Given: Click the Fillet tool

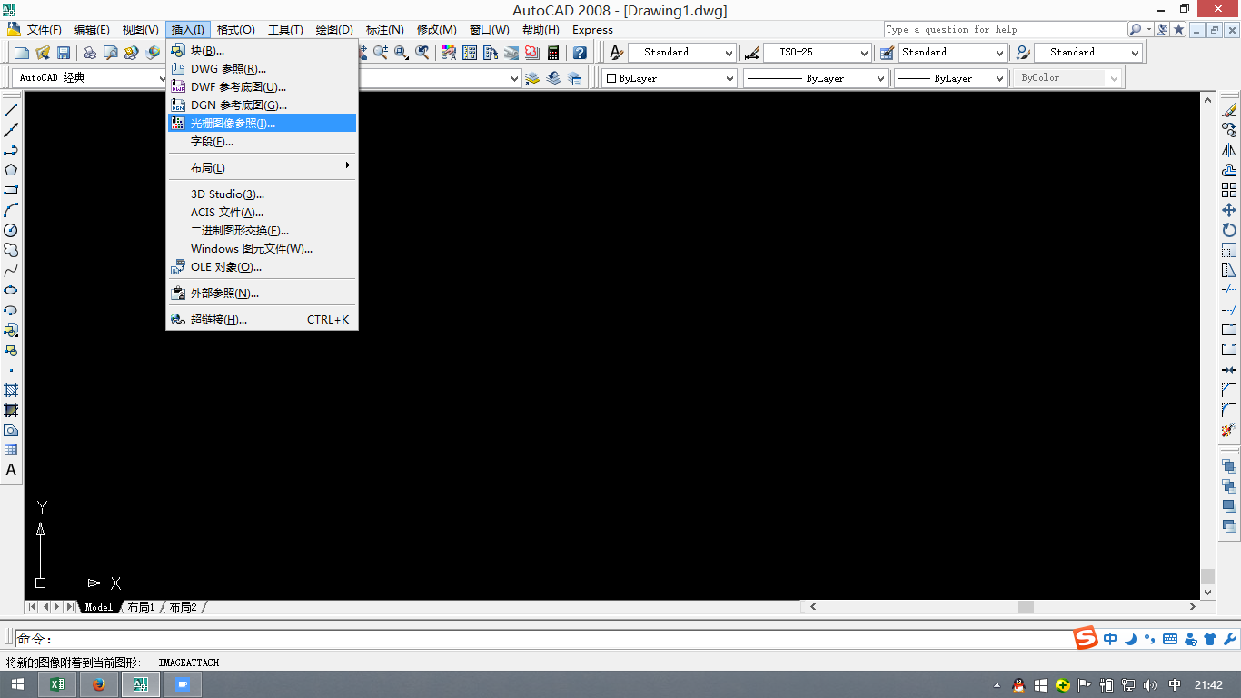Looking at the screenshot, I should point(1229,410).
